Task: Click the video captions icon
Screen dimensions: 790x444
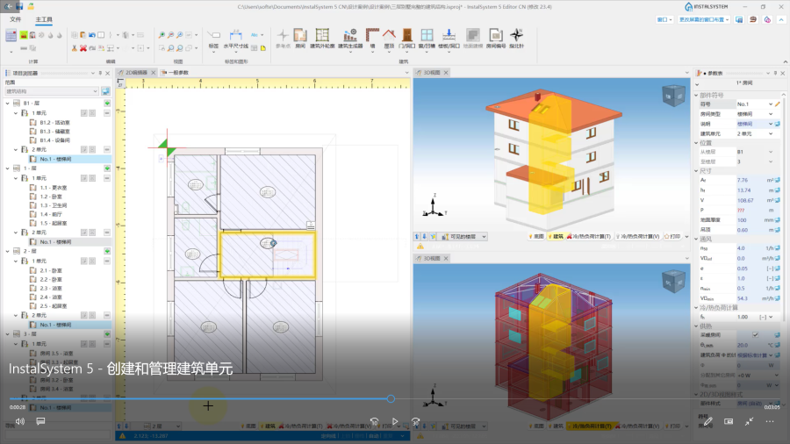Action: (40, 421)
